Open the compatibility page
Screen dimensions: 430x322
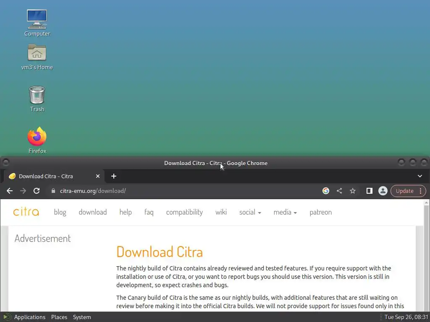pyautogui.click(x=184, y=212)
